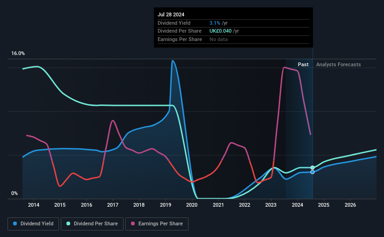Click the 16.0% y-axis label

click(x=18, y=54)
